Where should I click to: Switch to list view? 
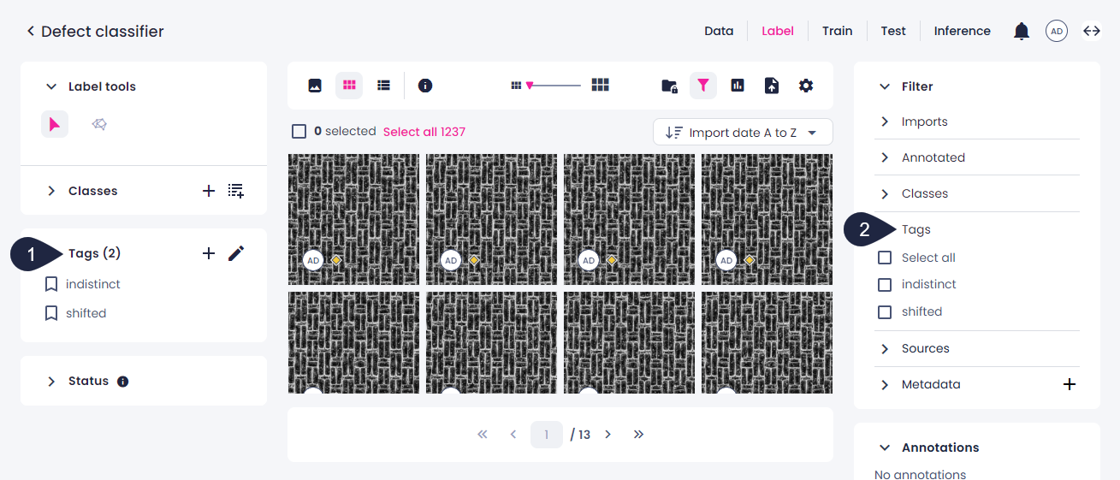point(384,86)
